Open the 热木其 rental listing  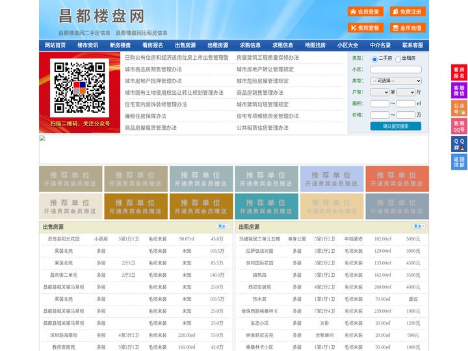pos(259,299)
